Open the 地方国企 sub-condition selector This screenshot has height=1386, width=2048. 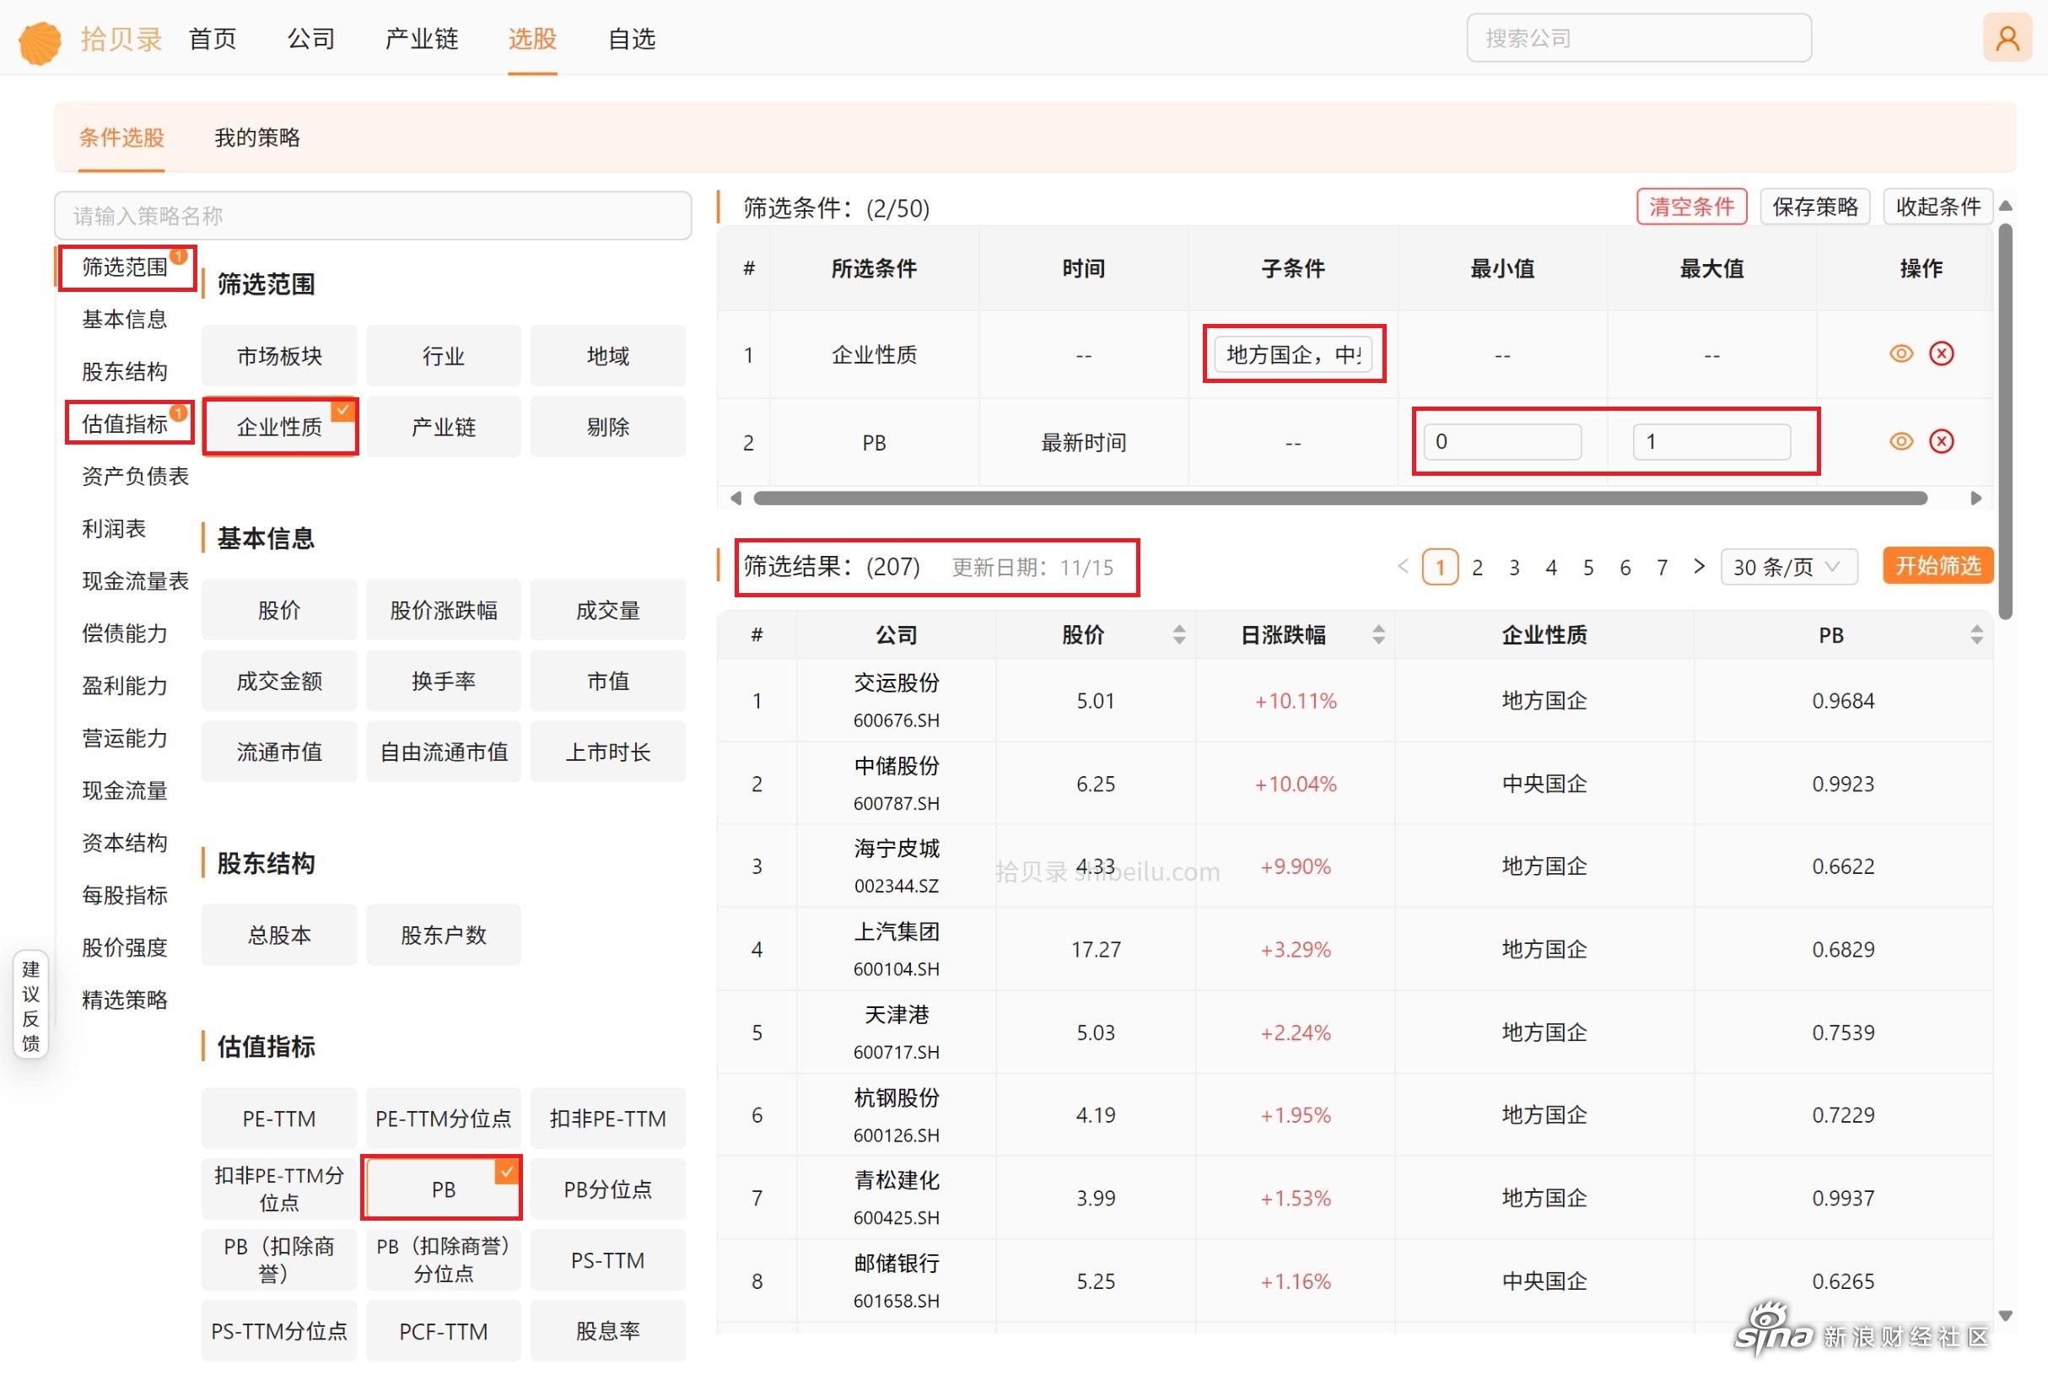coord(1293,354)
